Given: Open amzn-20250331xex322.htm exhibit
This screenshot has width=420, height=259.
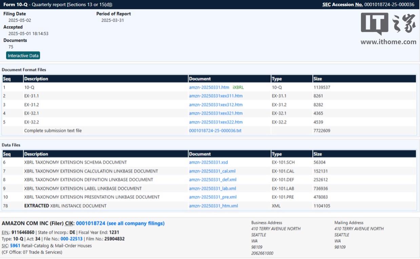Looking at the screenshot, I should point(216,122).
